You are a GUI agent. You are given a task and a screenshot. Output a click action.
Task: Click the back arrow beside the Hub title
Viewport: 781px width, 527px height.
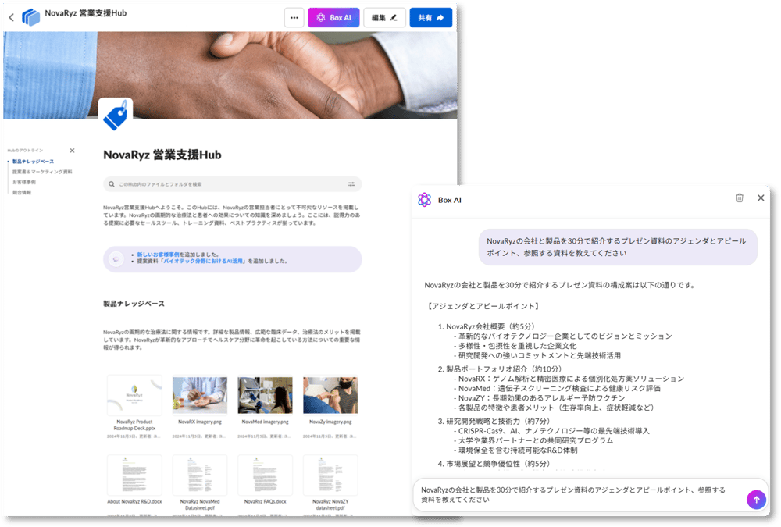11,17
